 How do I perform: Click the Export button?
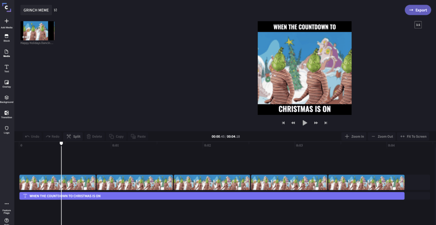[418, 10]
